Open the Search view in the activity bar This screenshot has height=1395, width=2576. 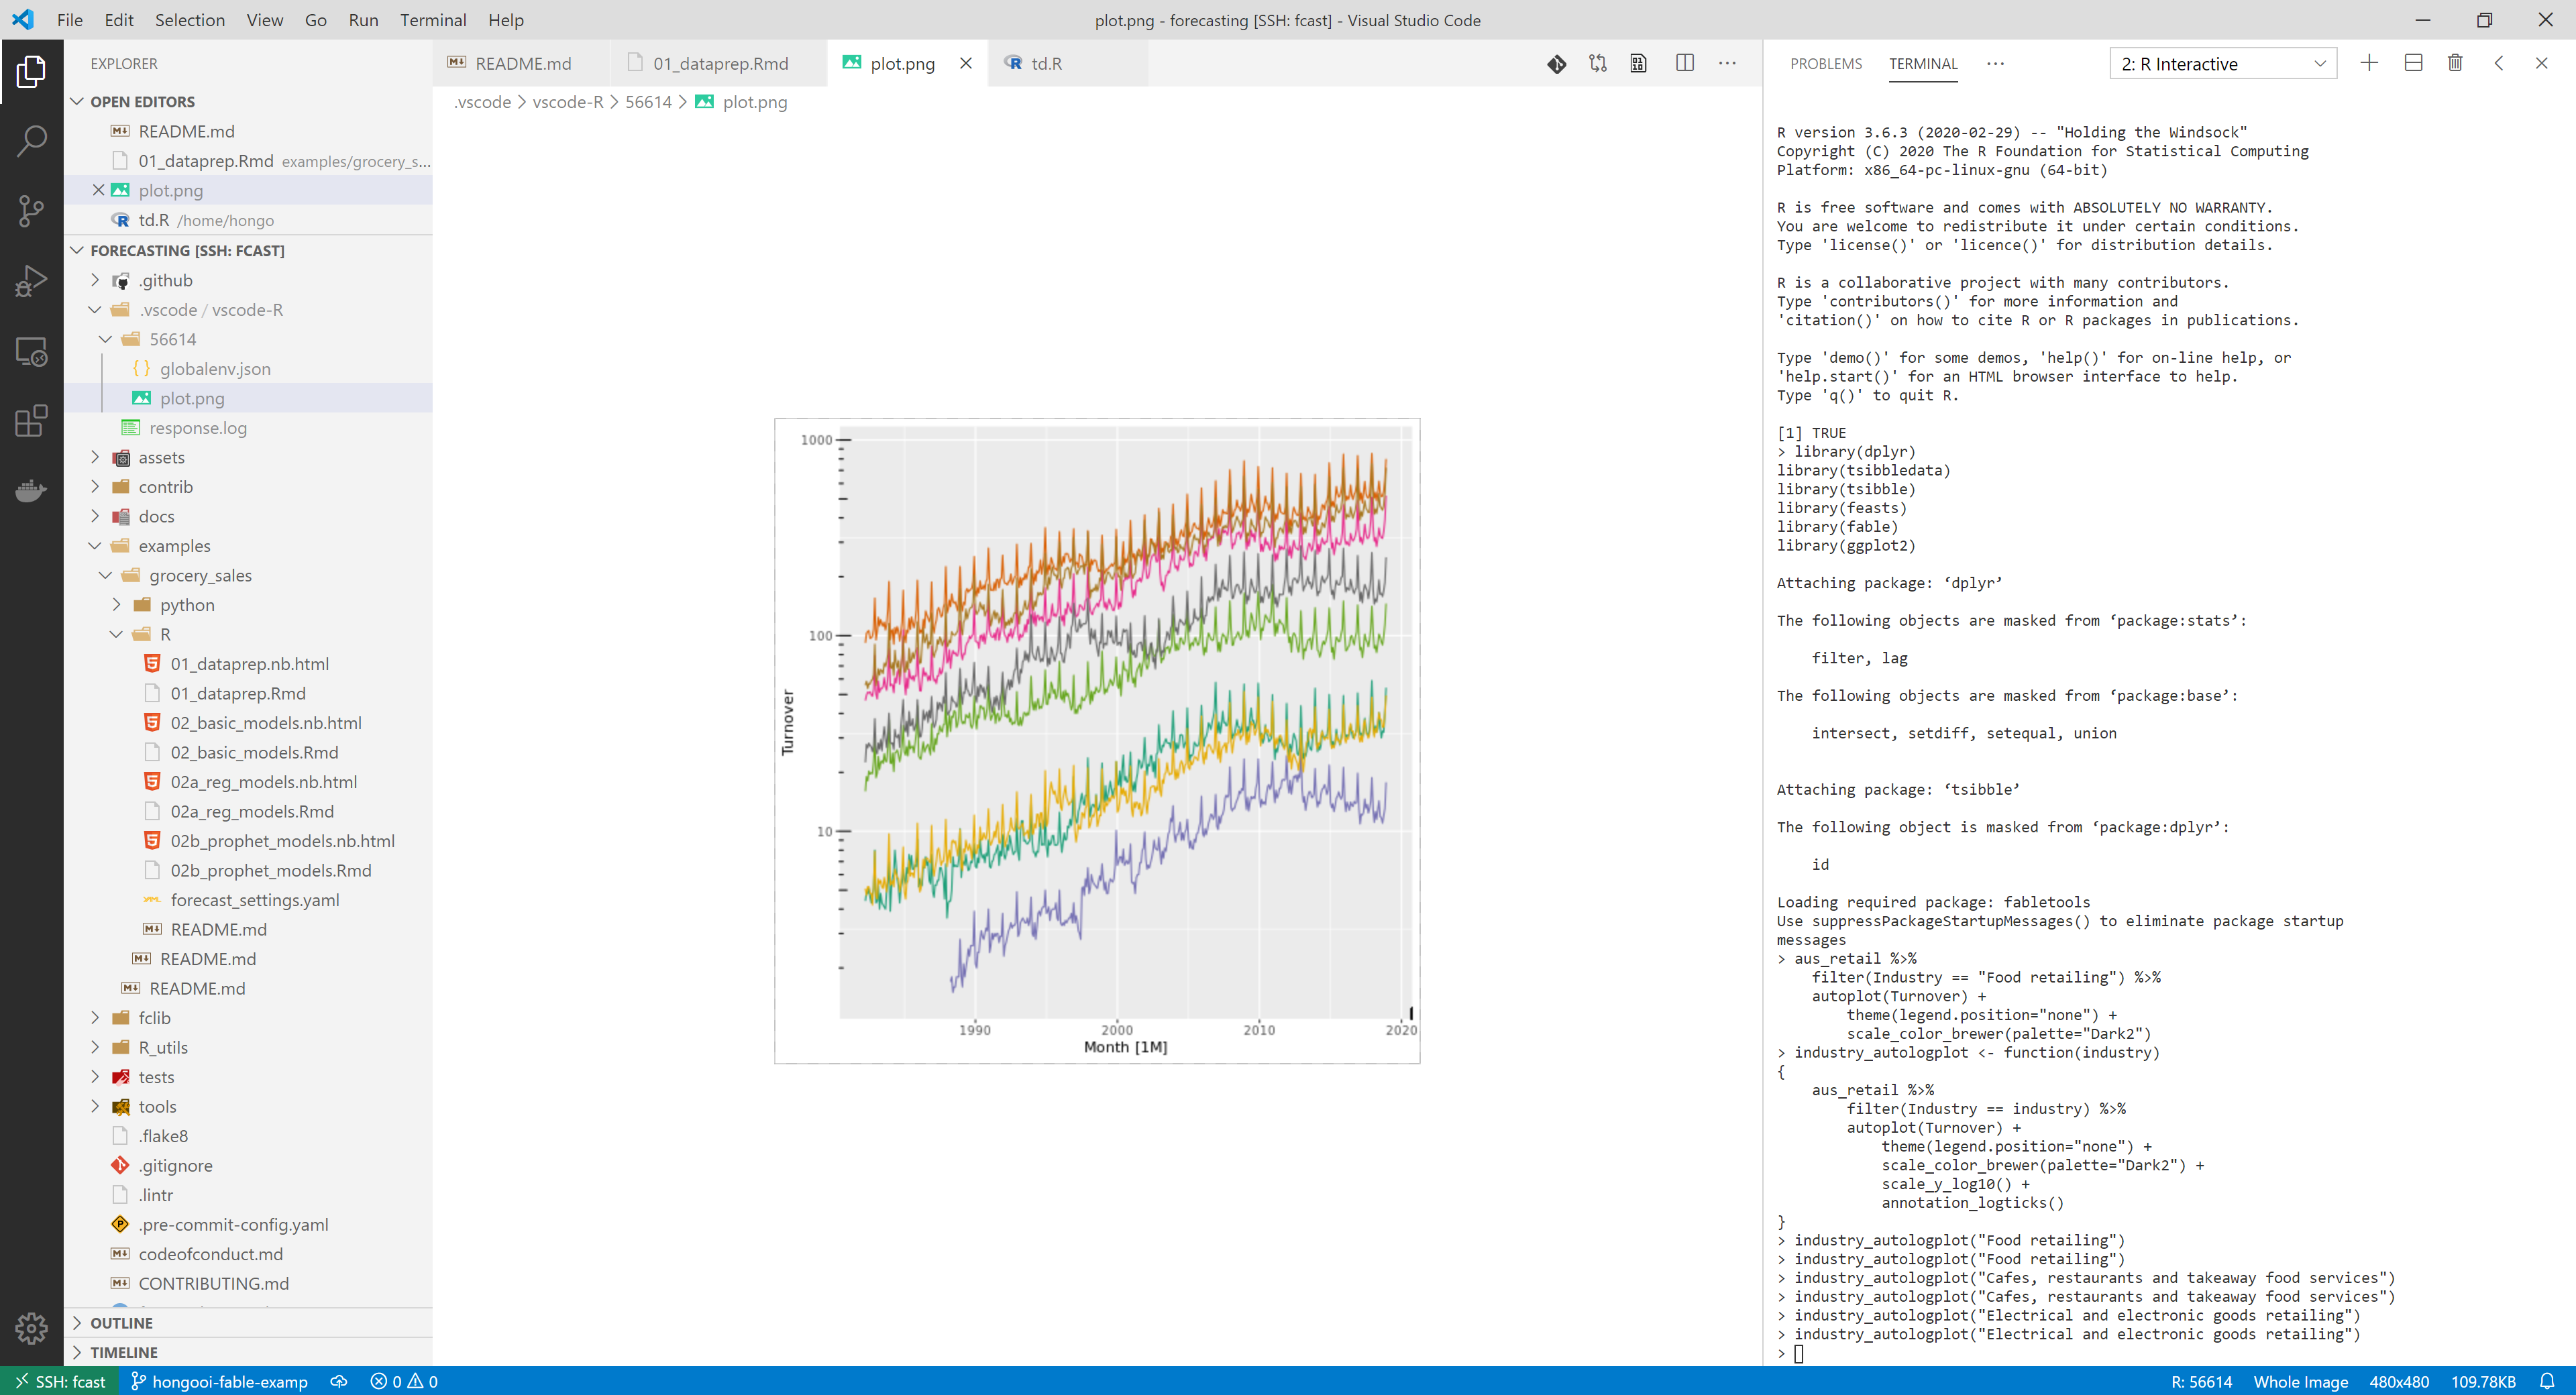(32, 141)
